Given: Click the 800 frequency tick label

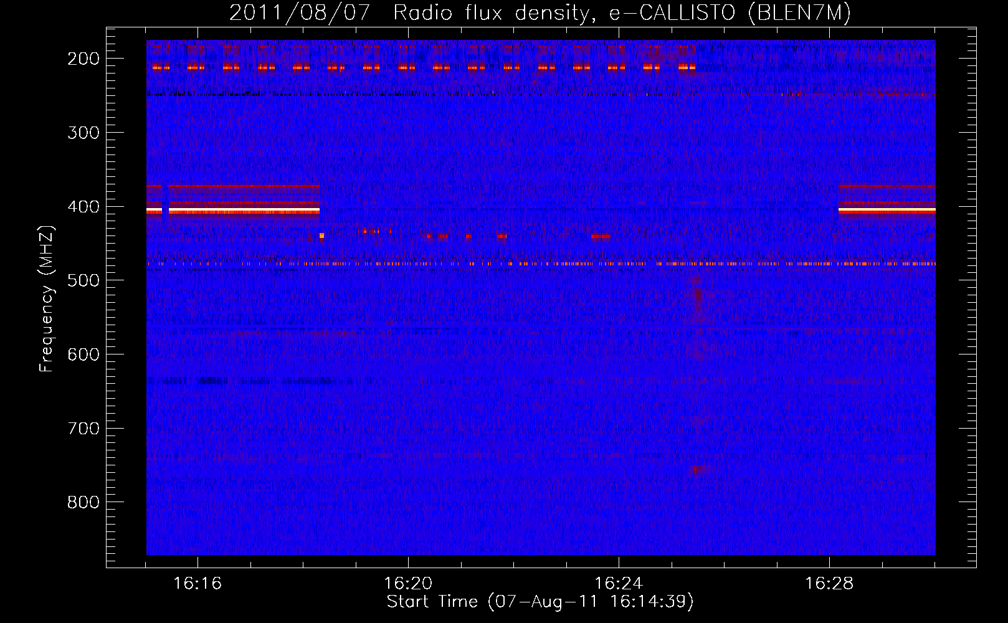Looking at the screenshot, I should tap(83, 502).
